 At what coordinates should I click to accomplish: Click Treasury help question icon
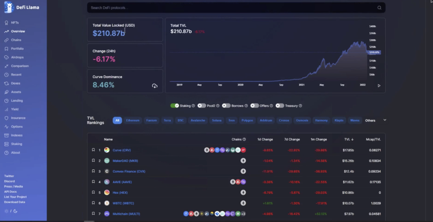301,106
